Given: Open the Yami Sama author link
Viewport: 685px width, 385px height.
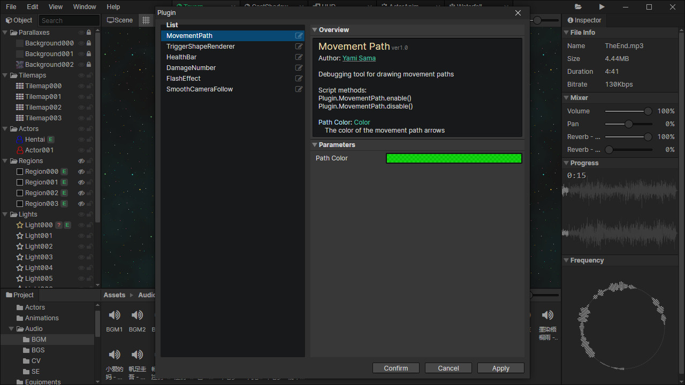Looking at the screenshot, I should click(x=359, y=58).
